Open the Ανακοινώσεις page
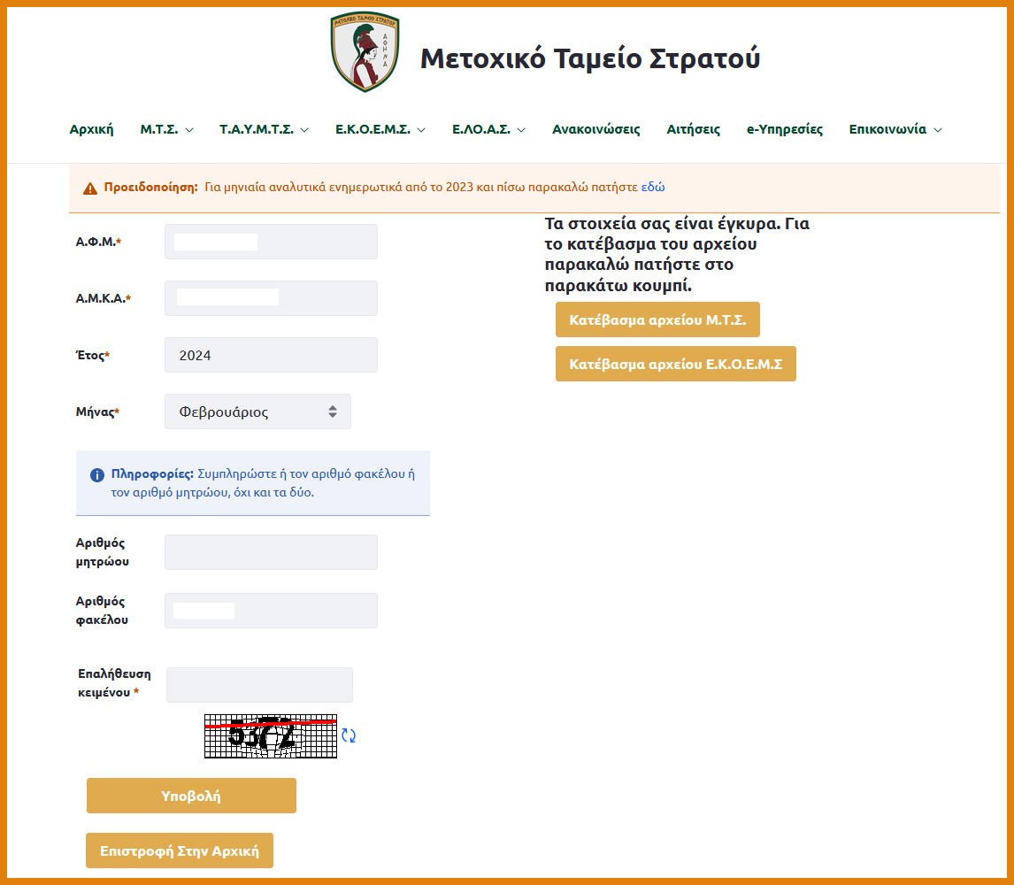 coord(595,129)
